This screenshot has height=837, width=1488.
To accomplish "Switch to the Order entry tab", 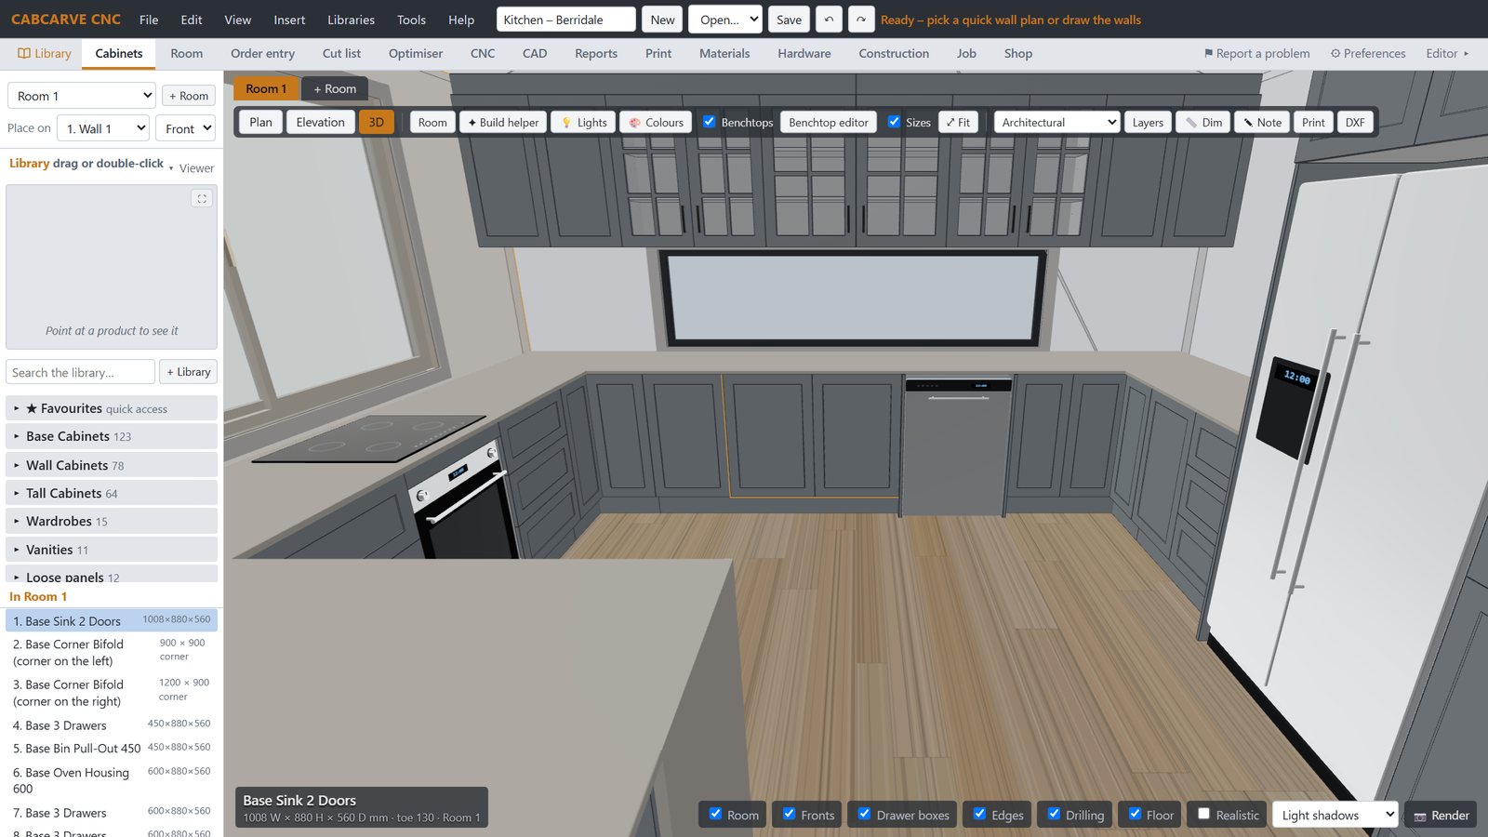I will [x=262, y=53].
